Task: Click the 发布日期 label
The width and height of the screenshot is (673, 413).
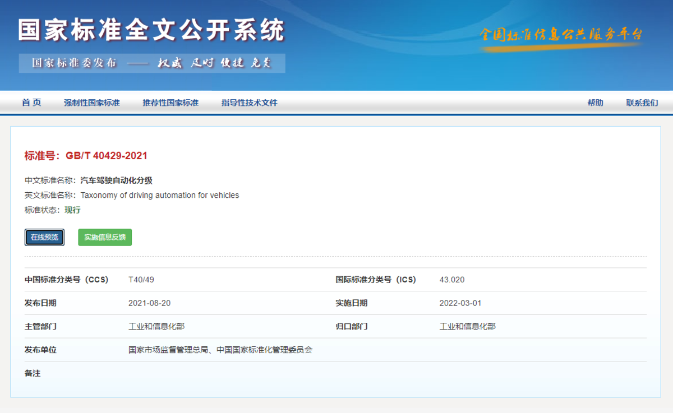Action: [x=40, y=303]
